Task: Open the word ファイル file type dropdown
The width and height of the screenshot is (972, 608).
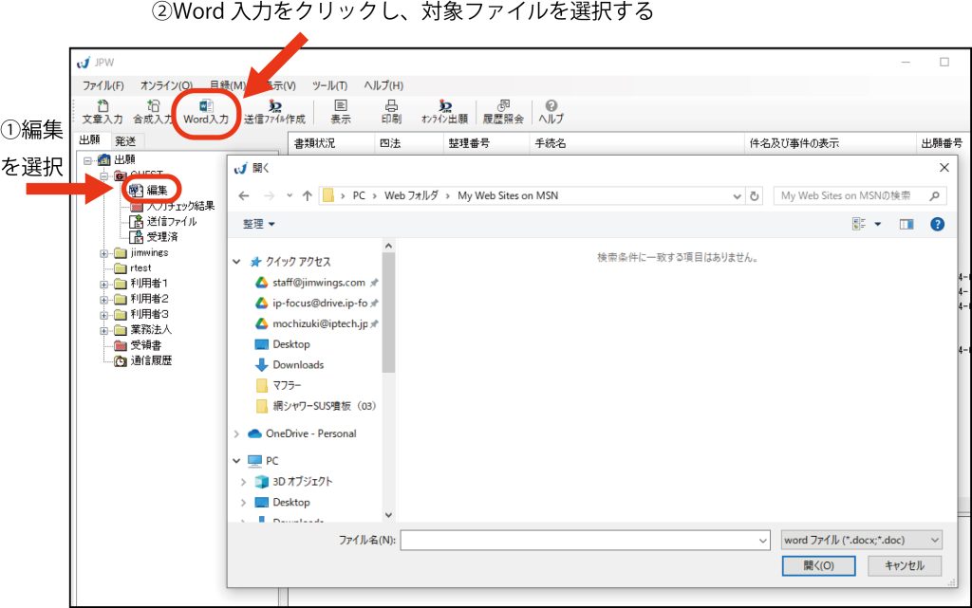Action: (x=860, y=540)
